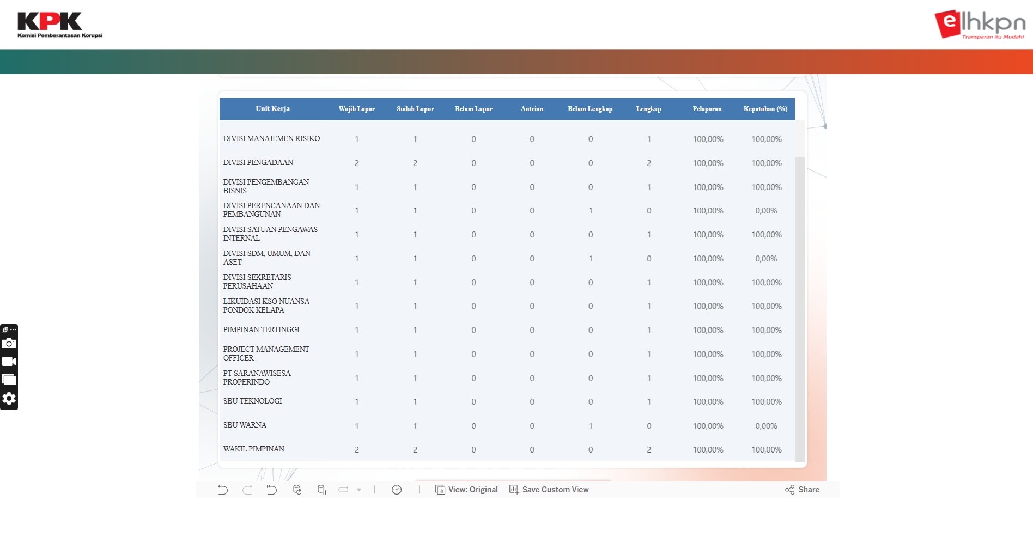This screenshot has width=1033, height=537.
Task: Click the elhkpn logo
Action: [x=980, y=25]
